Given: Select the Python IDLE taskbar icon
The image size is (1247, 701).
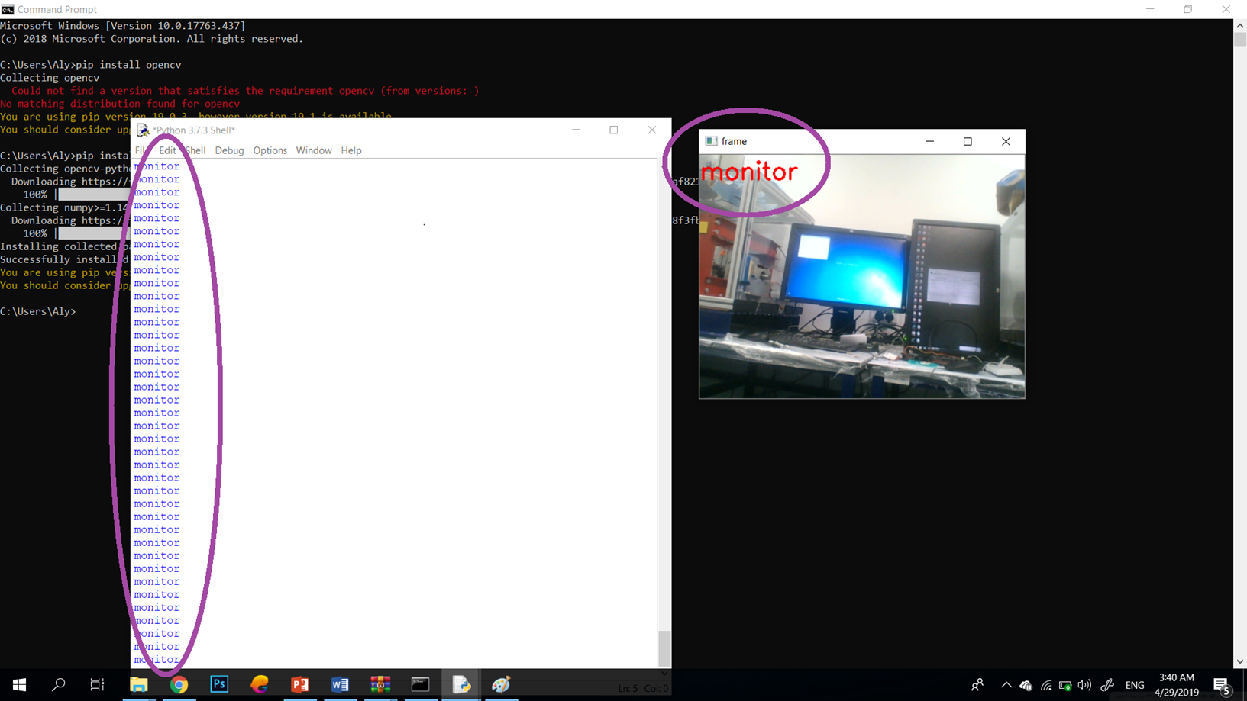Looking at the screenshot, I should coord(460,684).
